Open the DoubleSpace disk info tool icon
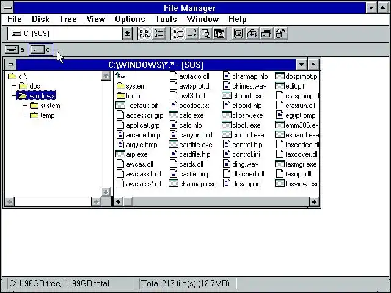 (266, 34)
